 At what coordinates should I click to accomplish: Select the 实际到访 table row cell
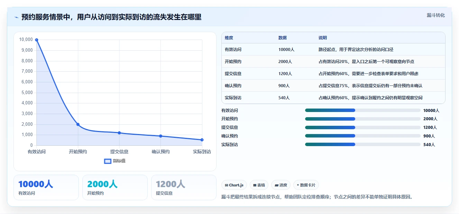pos(233,98)
